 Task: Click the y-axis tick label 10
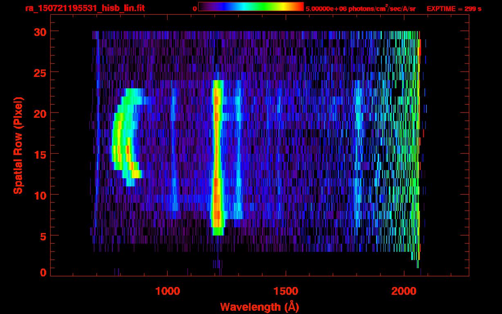[40, 195]
